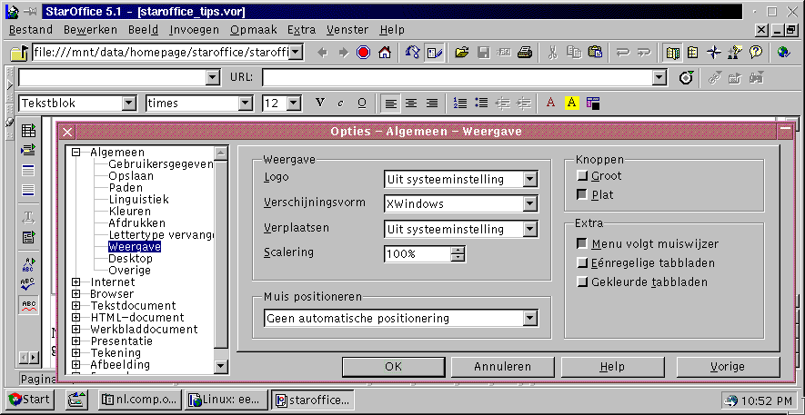This screenshot has width=805, height=415.
Task: Click the Cut scissors icon
Action: (x=552, y=53)
